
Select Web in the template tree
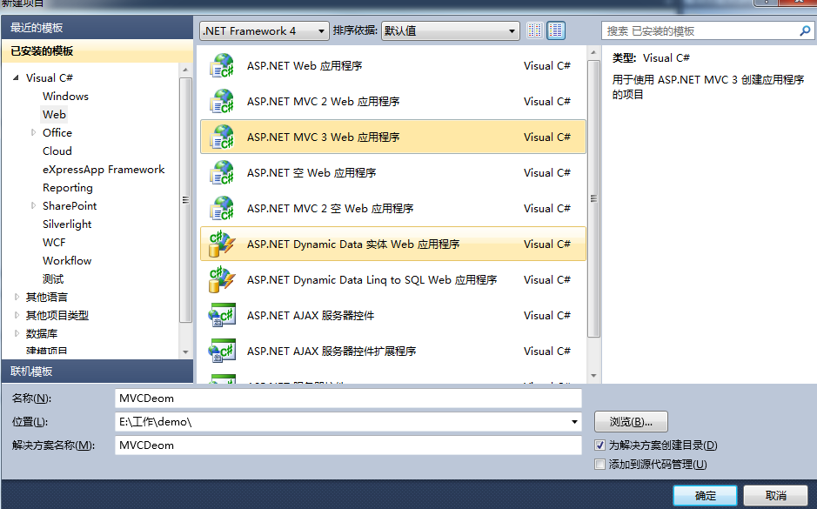pyautogui.click(x=54, y=115)
